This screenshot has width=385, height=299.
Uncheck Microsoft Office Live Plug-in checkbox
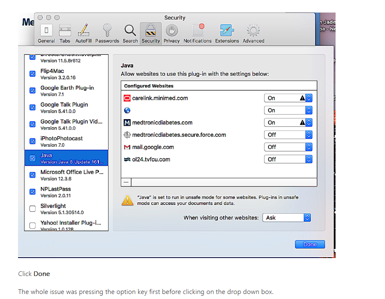(32, 175)
